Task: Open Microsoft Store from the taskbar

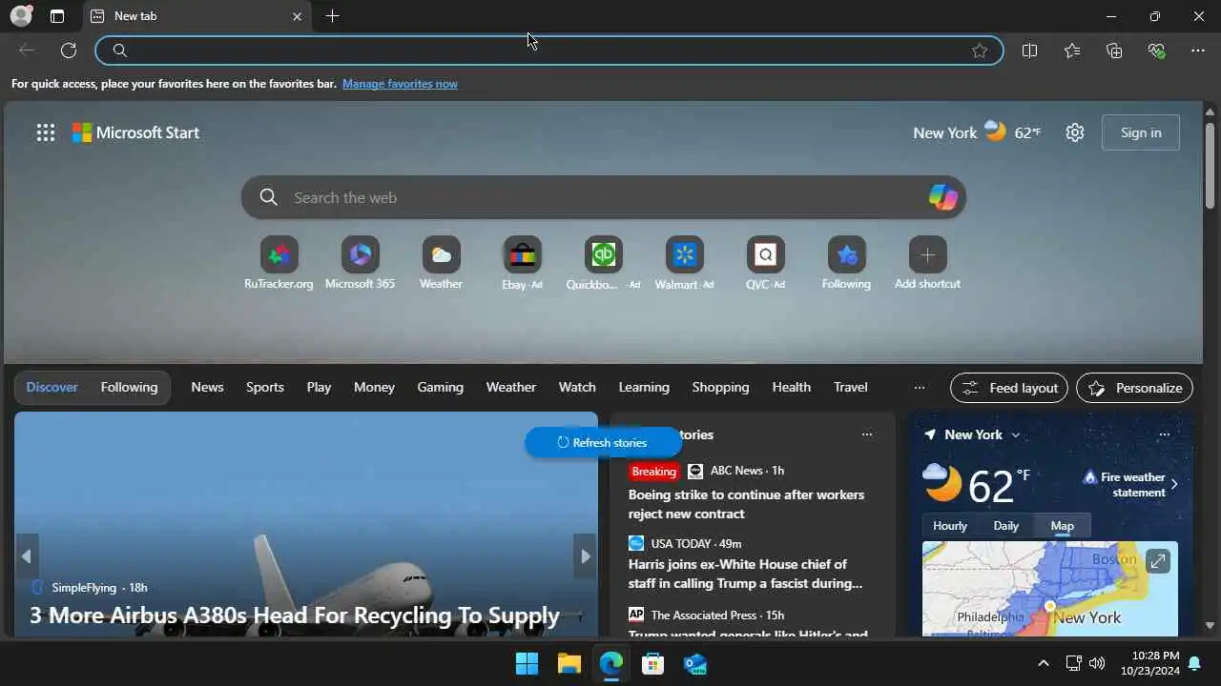Action: tap(652, 663)
